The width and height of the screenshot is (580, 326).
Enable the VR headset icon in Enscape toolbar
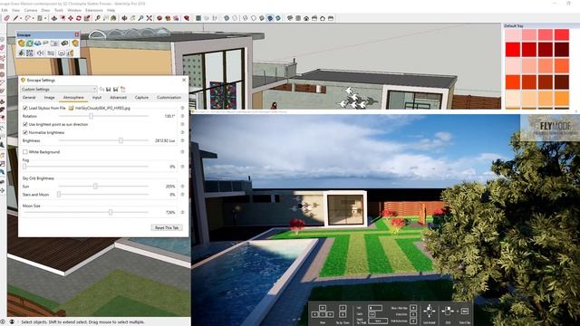click(64, 43)
